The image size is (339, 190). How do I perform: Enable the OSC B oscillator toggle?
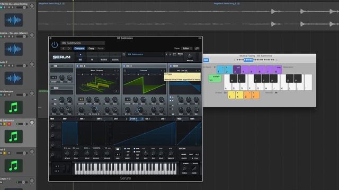(x=124, y=66)
